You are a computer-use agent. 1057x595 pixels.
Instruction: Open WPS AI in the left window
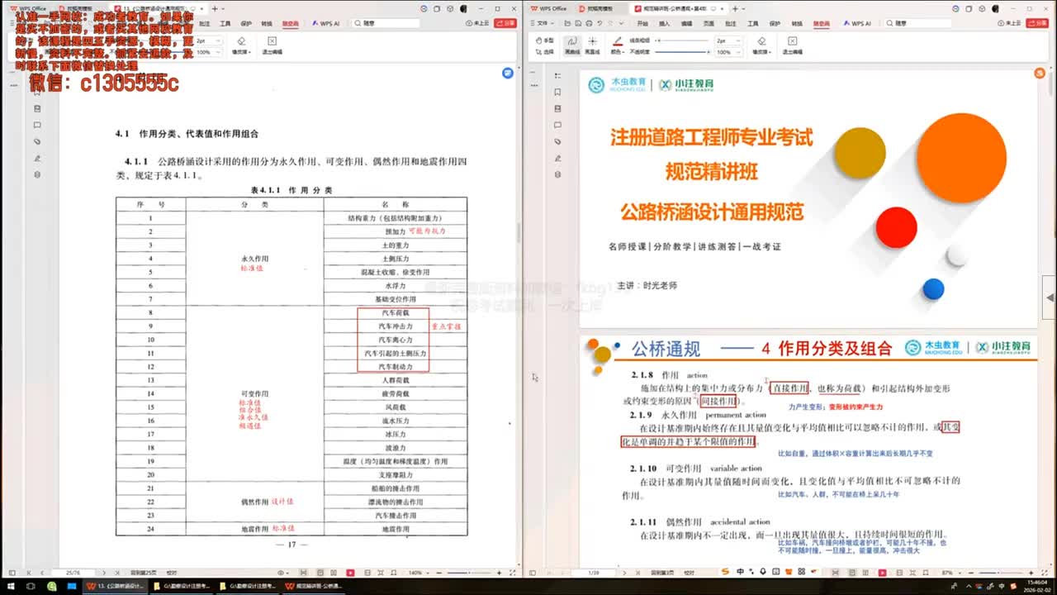pos(325,24)
